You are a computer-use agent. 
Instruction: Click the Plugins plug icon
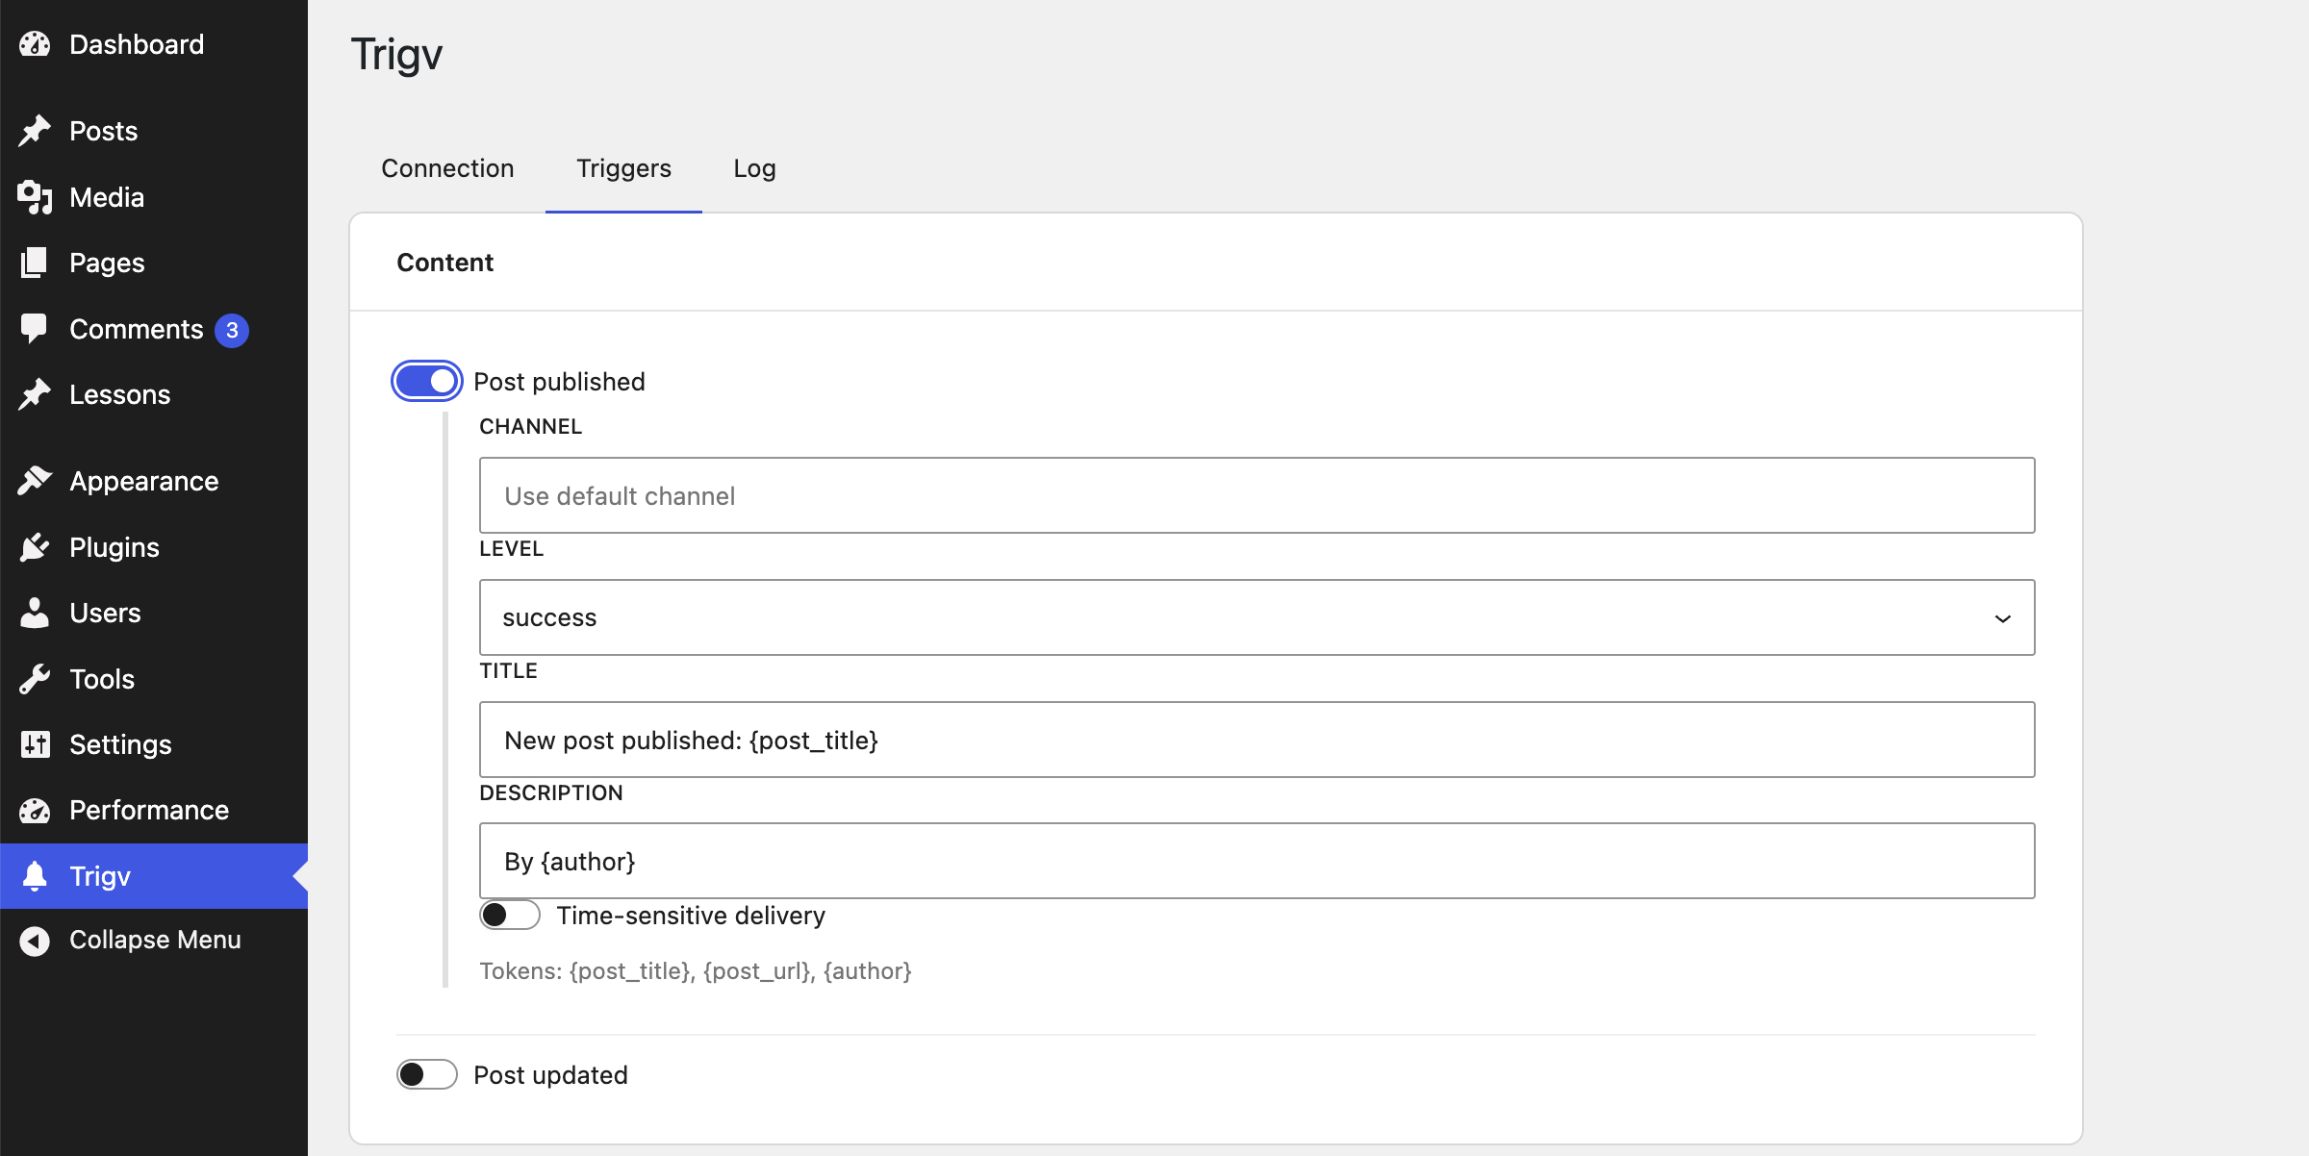coord(35,547)
